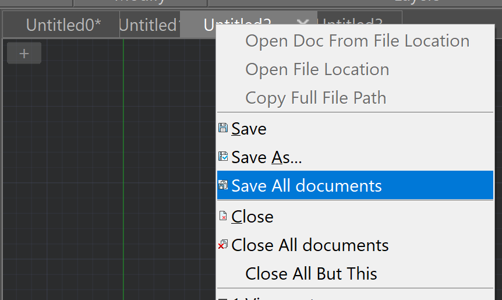Click the Close All documents red-x icon

223,245
